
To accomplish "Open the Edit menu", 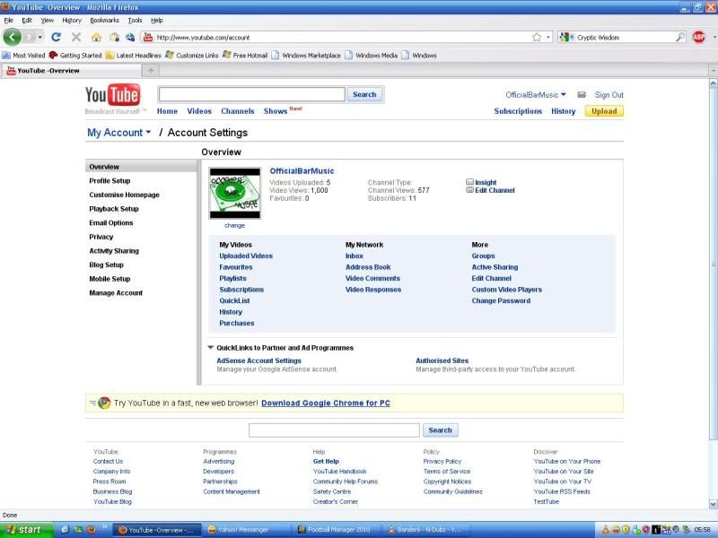I will click(x=27, y=20).
